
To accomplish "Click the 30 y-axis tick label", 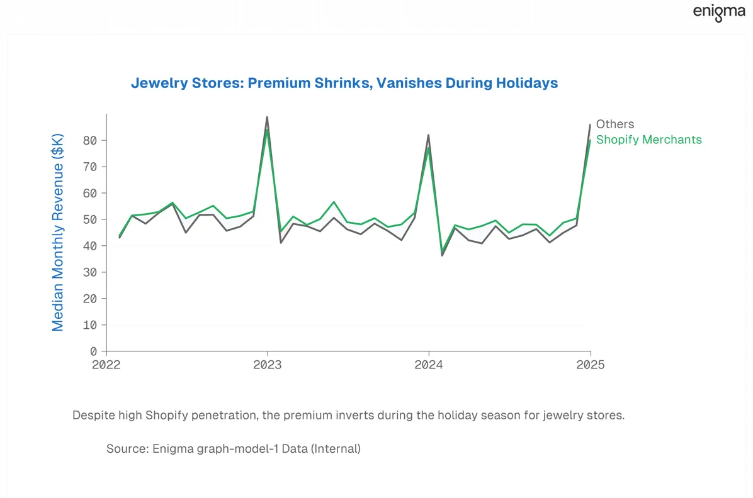I will point(90,272).
